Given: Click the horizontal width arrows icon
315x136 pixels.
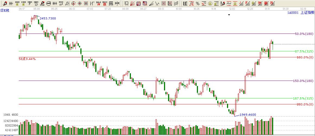Looking at the screenshot, I should [x=117, y=4].
